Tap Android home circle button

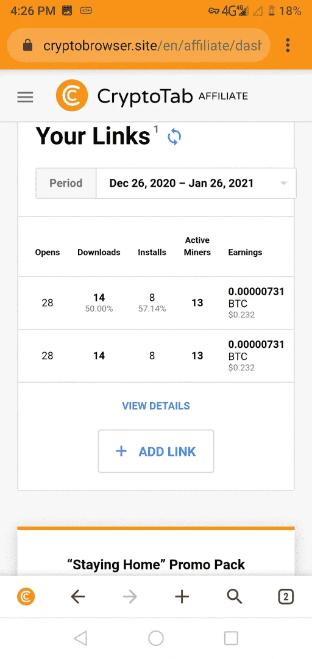point(156,638)
